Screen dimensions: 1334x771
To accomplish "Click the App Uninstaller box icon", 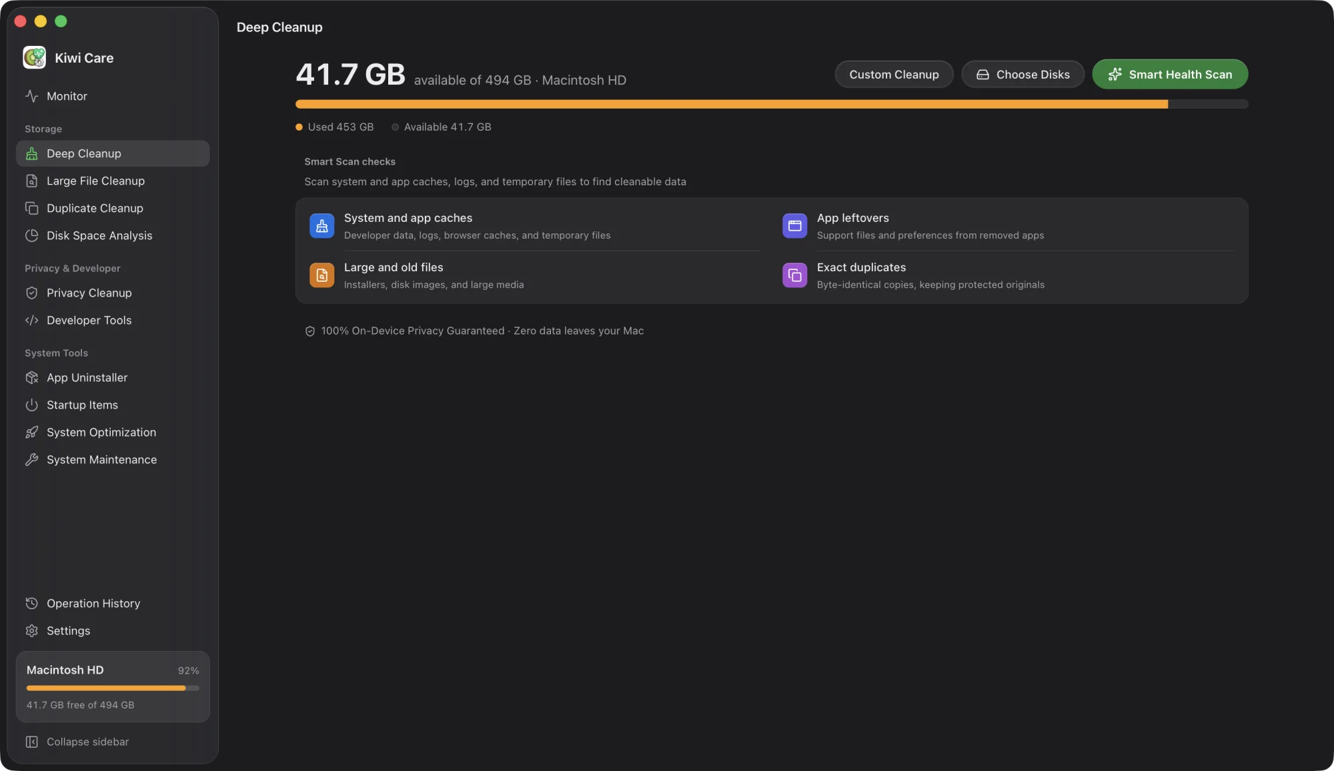I will coord(31,377).
